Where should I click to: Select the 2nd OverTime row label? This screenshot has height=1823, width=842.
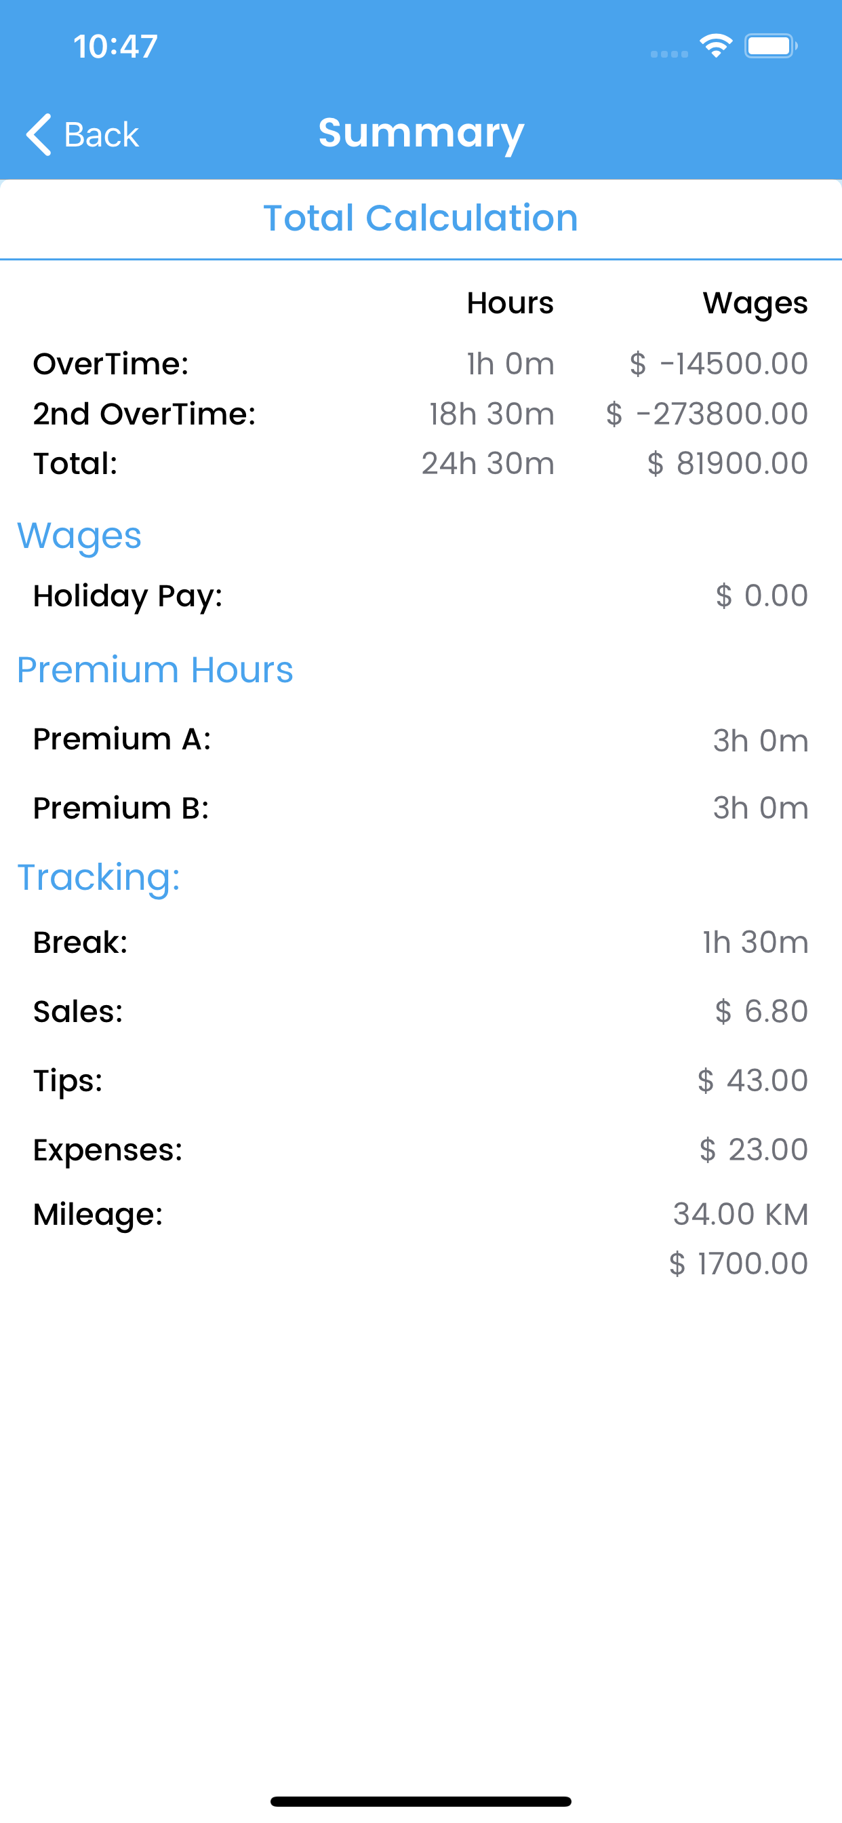(x=144, y=414)
